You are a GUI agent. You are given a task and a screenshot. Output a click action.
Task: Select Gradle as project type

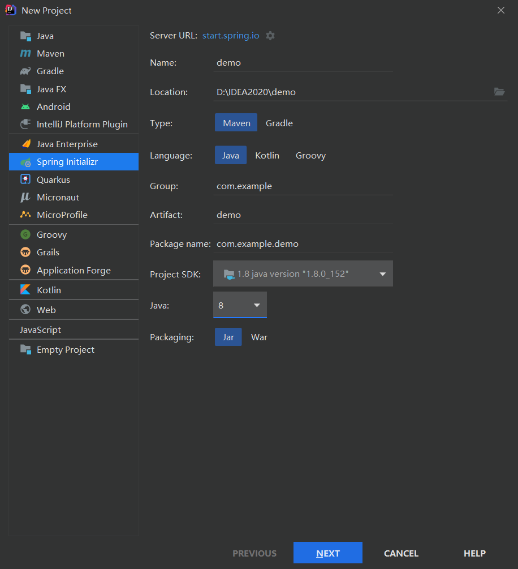click(x=279, y=123)
